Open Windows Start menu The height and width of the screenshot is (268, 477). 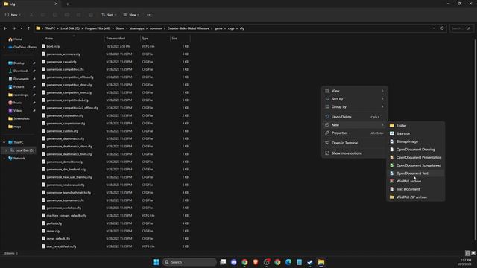(156, 262)
